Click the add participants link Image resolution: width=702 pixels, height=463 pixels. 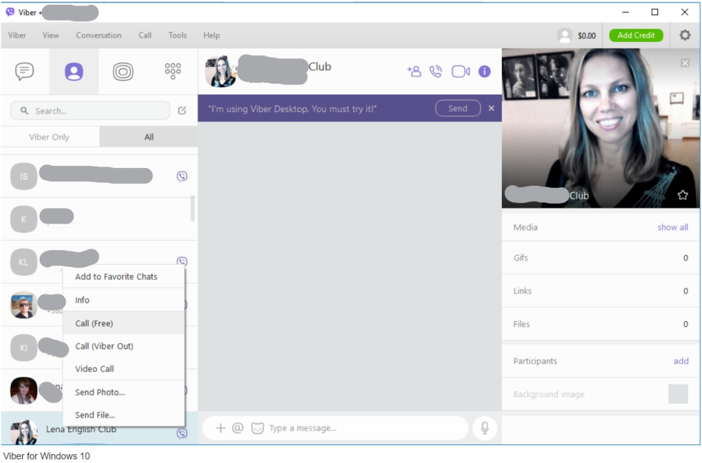click(681, 361)
